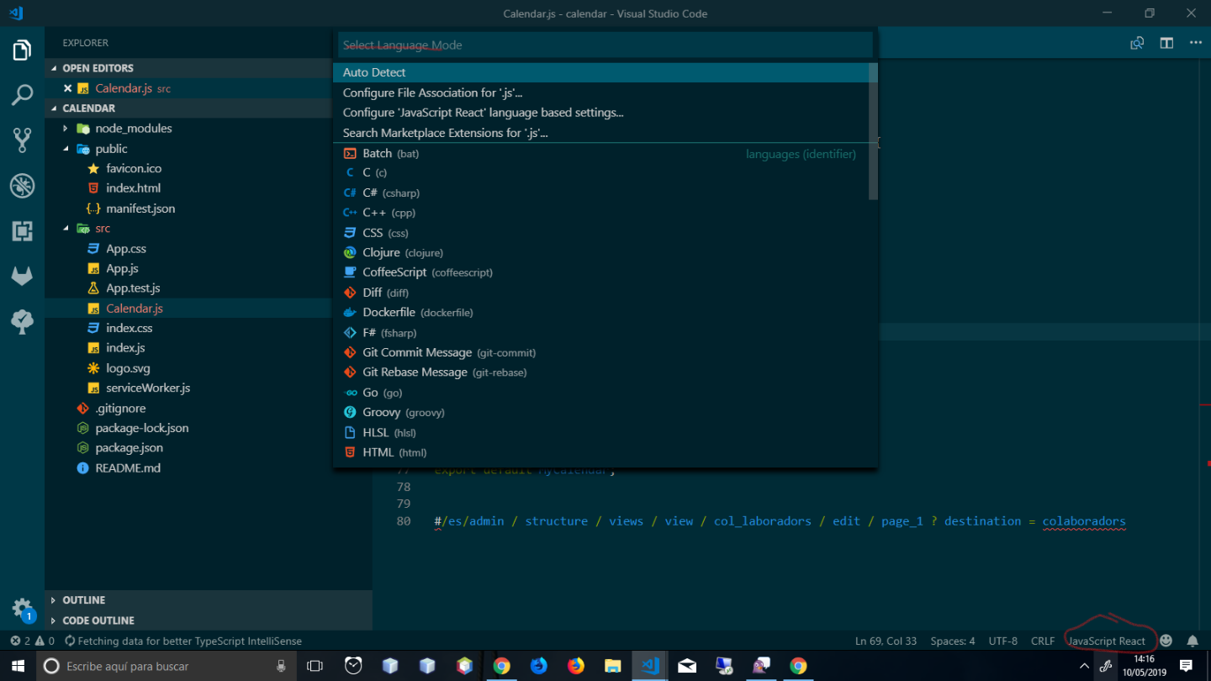Image resolution: width=1211 pixels, height=681 pixels.
Task: Click the language list scrollbar
Action: [873, 132]
